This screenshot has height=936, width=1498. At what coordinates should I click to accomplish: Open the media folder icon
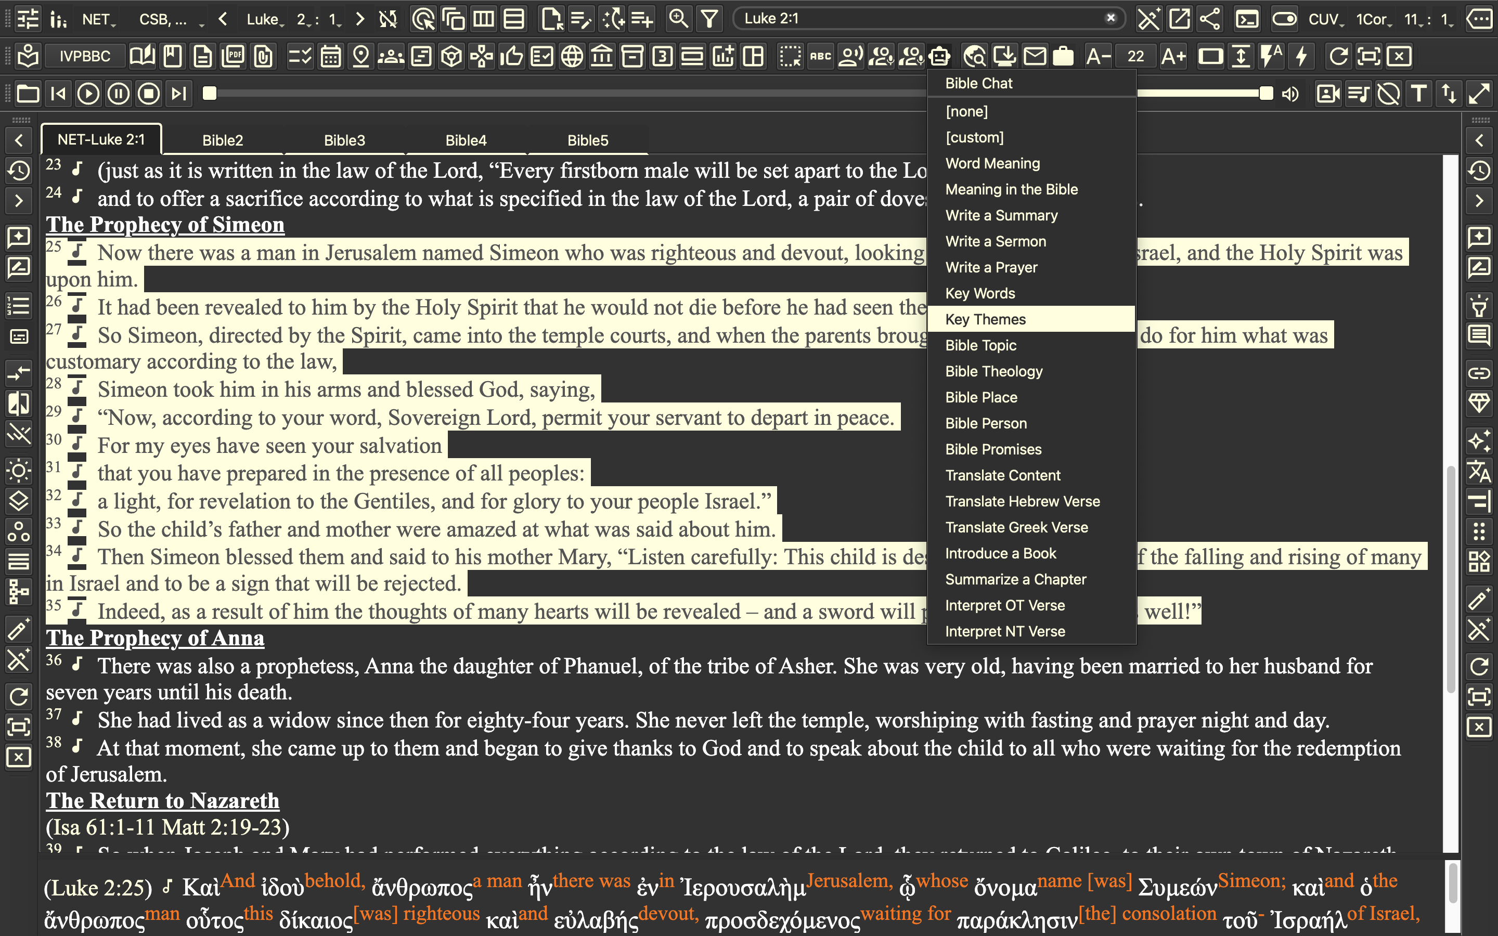click(x=28, y=94)
